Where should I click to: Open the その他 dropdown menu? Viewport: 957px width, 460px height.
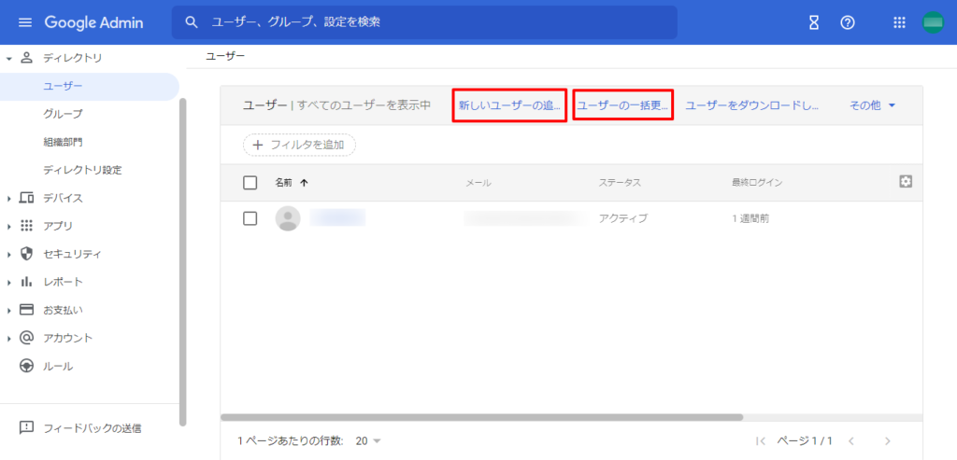(x=872, y=106)
